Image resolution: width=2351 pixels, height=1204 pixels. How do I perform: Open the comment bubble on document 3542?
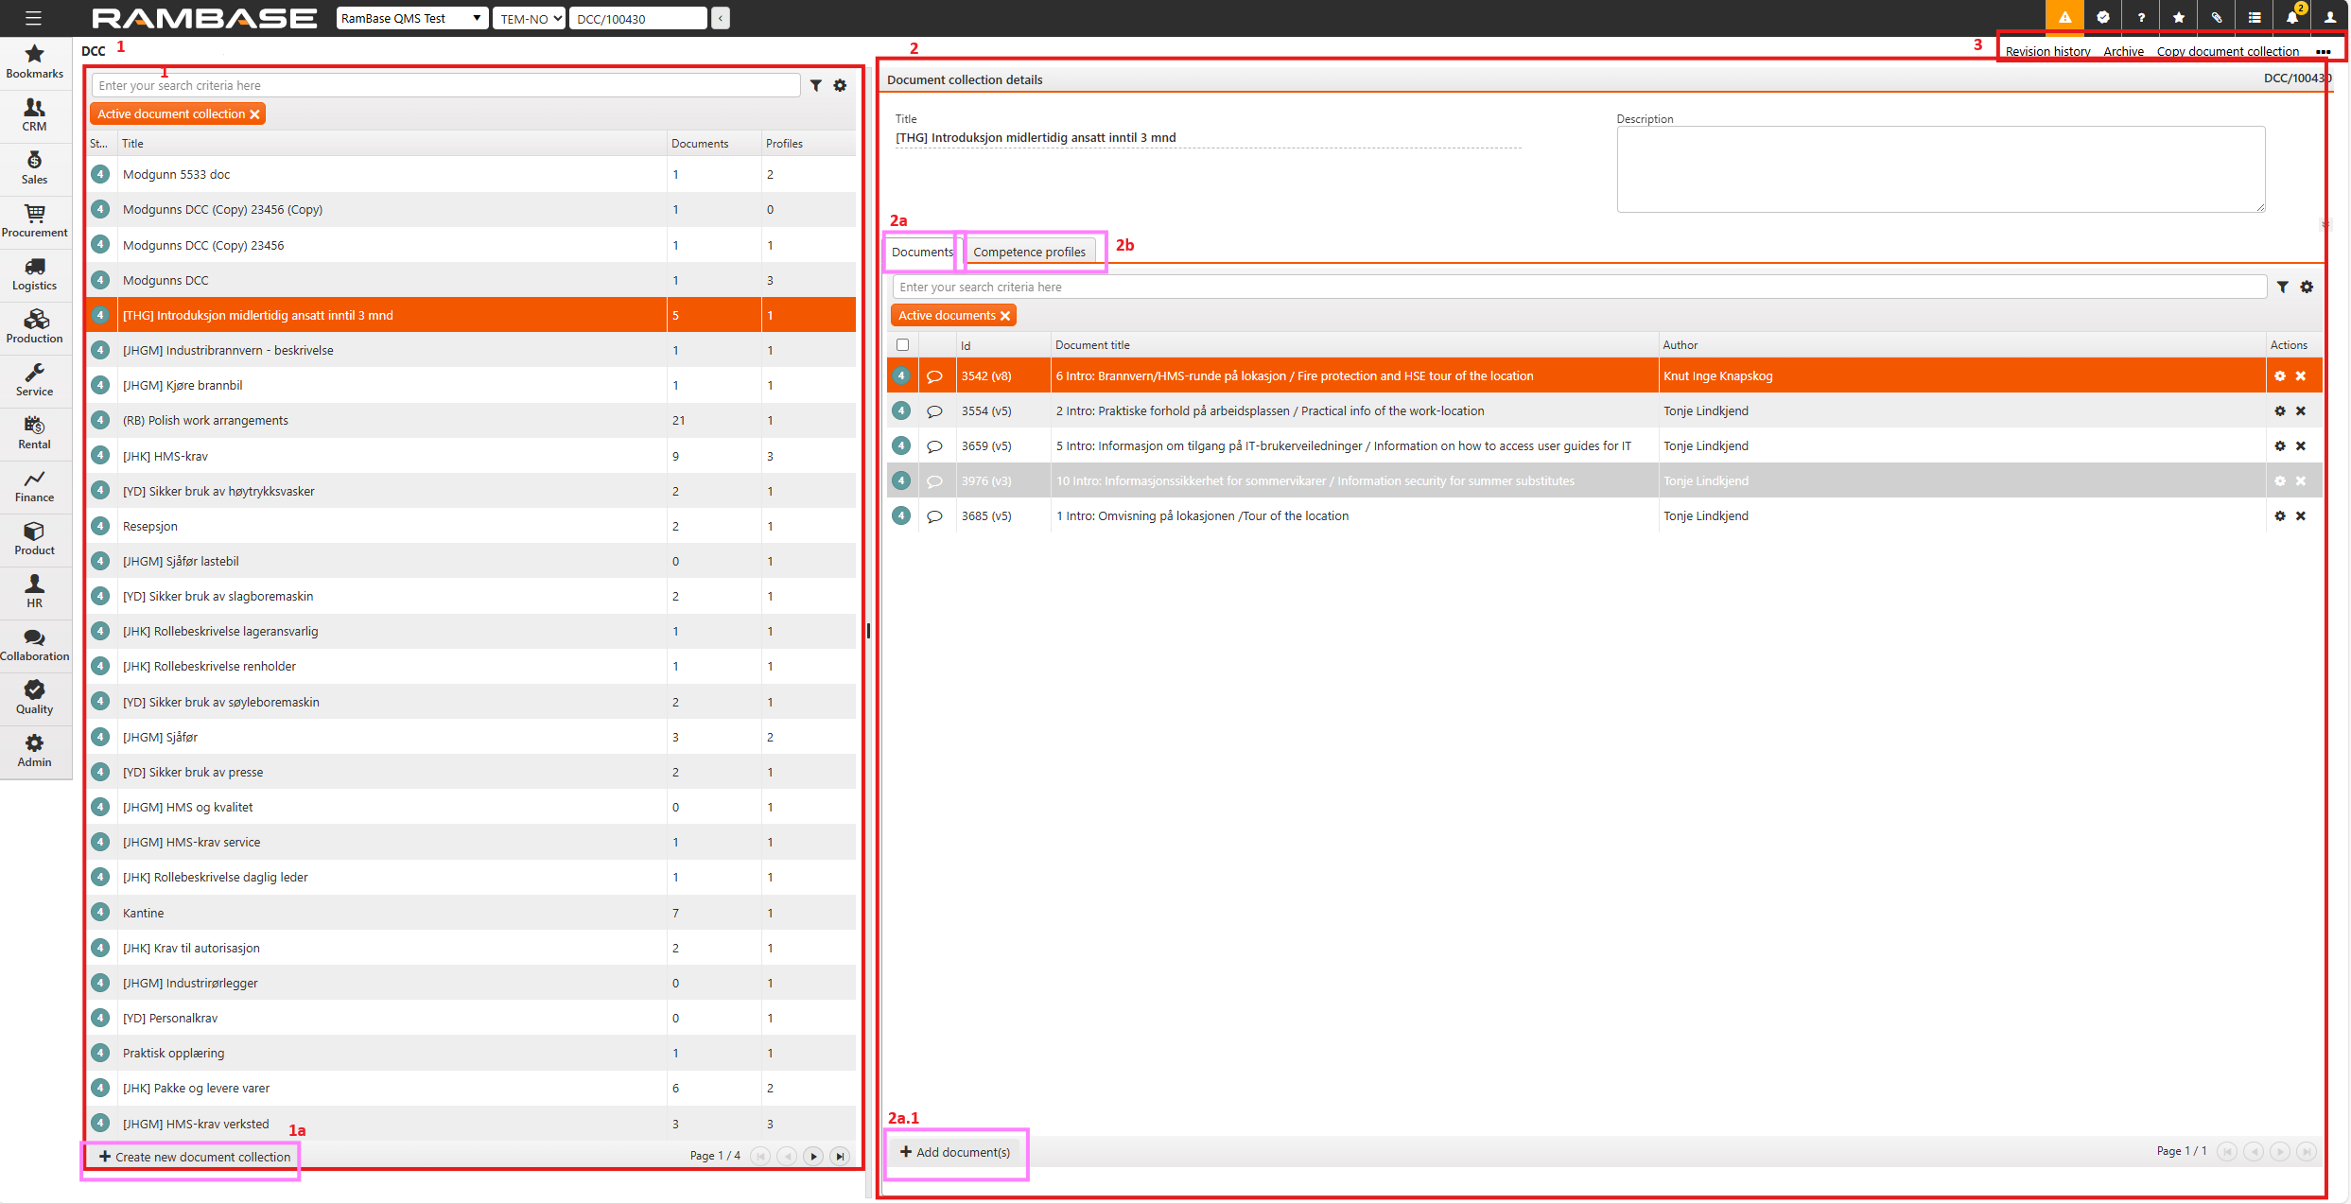(935, 375)
